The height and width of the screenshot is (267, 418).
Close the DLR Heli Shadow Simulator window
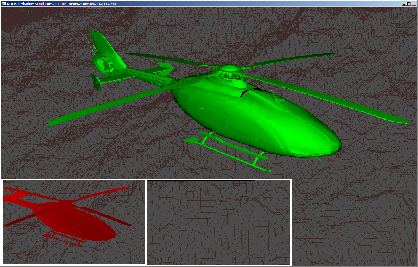pos(414,4)
